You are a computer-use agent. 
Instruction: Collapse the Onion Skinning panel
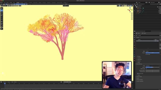pos(139,64)
